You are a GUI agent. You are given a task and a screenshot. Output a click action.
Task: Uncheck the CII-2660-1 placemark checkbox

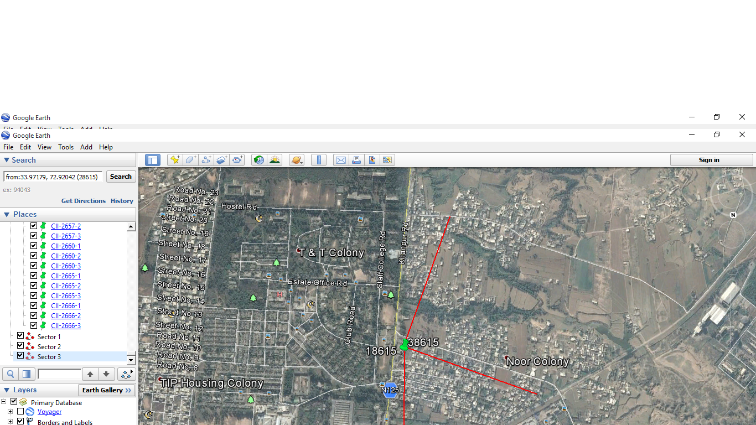34,246
